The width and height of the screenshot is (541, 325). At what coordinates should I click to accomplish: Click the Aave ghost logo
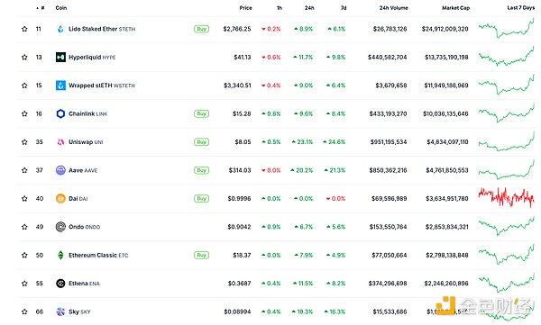[60, 170]
